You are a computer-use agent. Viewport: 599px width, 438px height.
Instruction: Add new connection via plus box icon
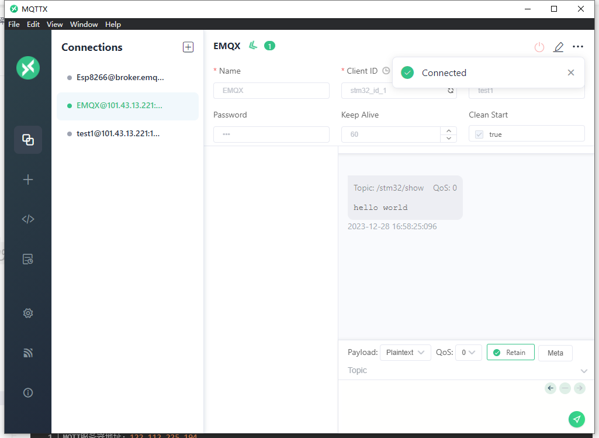click(188, 47)
